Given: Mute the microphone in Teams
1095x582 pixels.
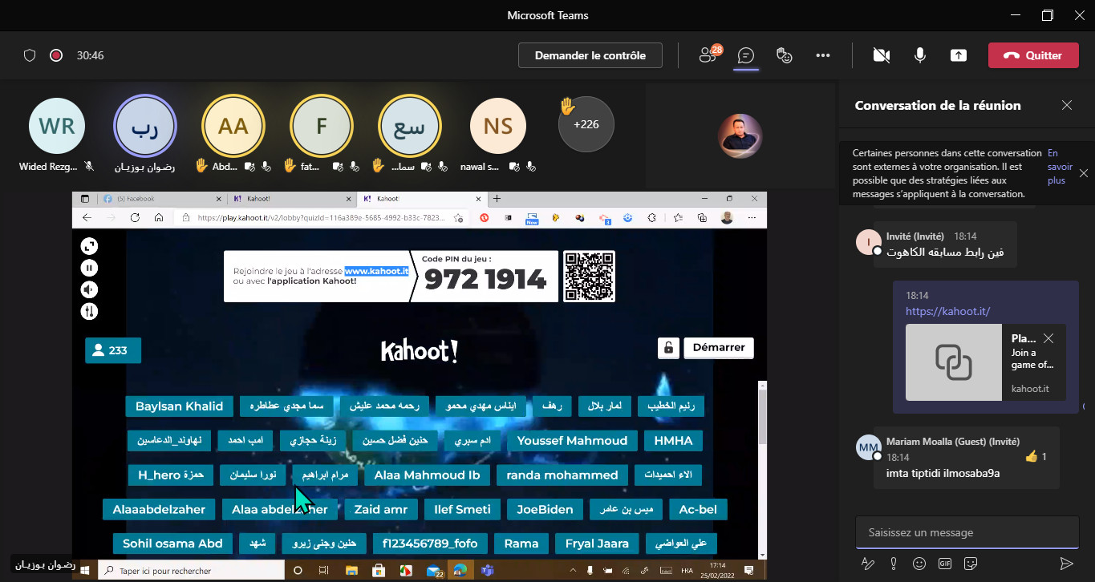Looking at the screenshot, I should pos(920,55).
